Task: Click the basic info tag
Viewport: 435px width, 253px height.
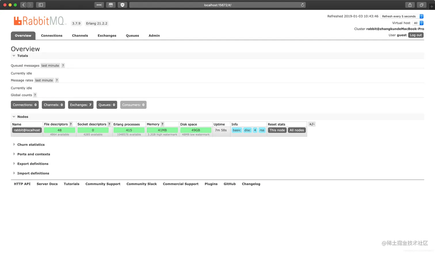Action: pos(237,130)
